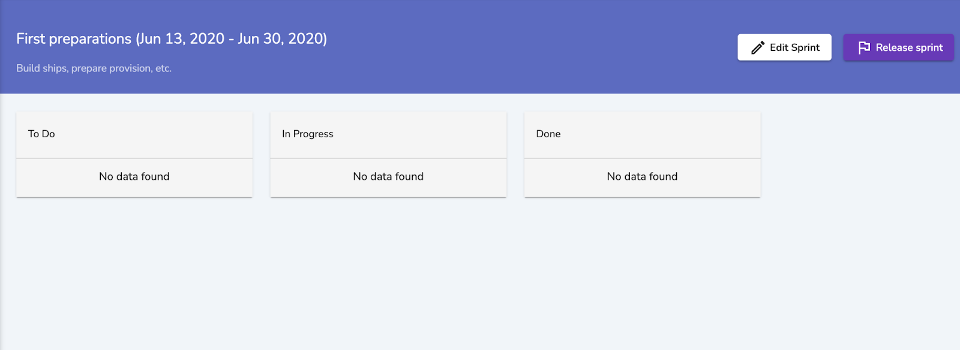Click 'No data found' under Done
Viewport: 960px width, 350px height.
(x=642, y=177)
